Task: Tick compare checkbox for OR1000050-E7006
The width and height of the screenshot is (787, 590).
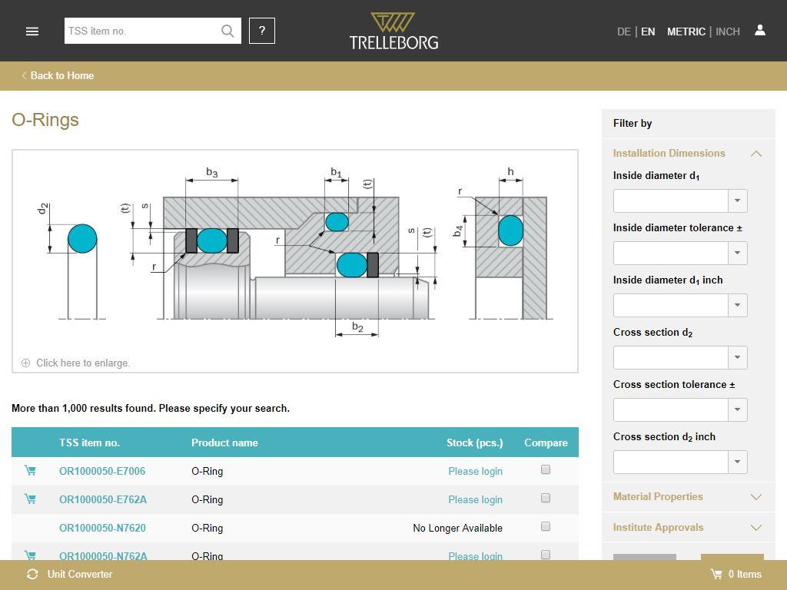Action: click(x=546, y=469)
